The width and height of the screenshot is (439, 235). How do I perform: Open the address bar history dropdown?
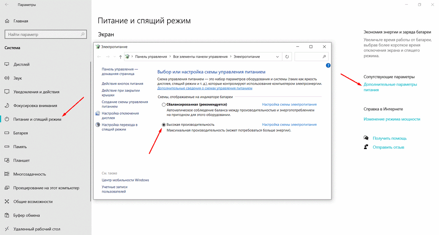[x=277, y=57]
